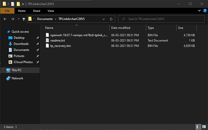
Task: Open Network in the navigation pane
Action: pyautogui.click(x=17, y=78)
